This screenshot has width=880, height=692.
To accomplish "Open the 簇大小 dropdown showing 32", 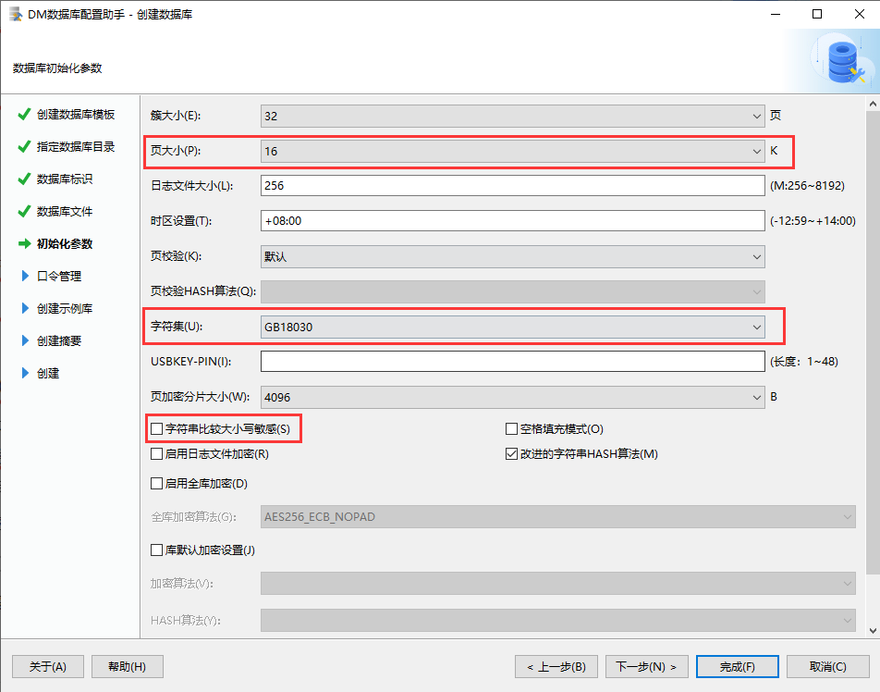I will click(512, 116).
